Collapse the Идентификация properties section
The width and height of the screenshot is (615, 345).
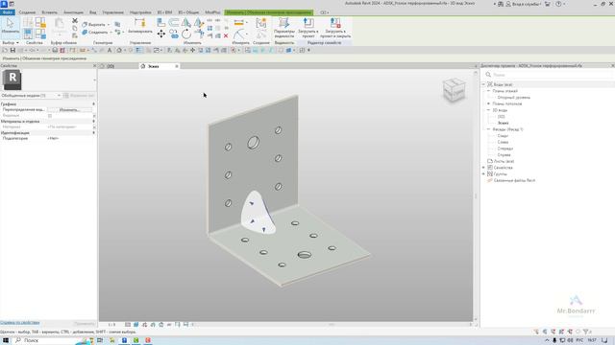coord(93,132)
